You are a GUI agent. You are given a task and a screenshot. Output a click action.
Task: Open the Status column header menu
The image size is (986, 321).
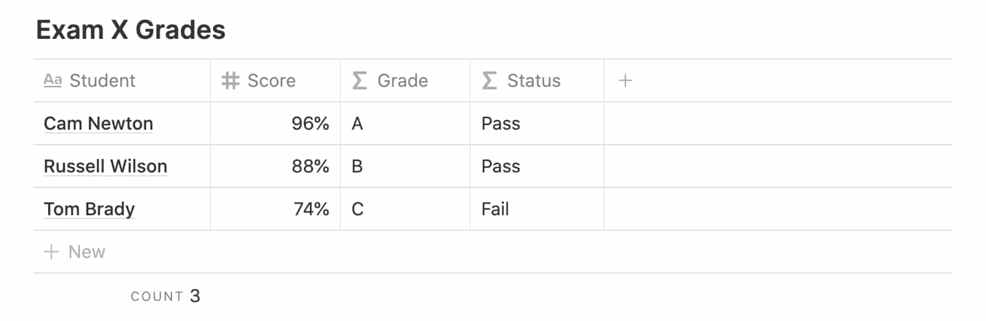pyautogui.click(x=537, y=80)
